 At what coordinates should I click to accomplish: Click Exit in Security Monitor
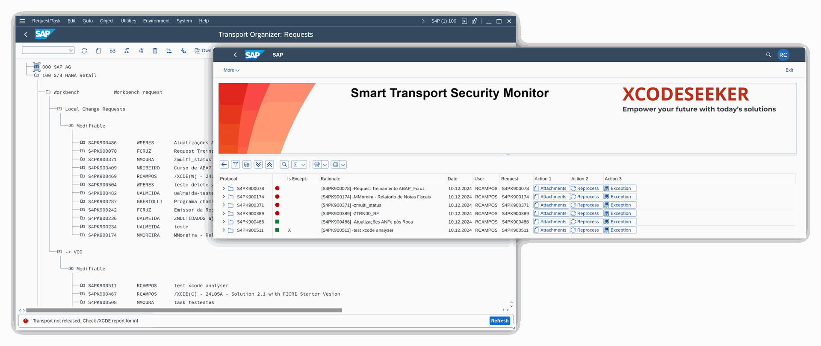point(789,70)
